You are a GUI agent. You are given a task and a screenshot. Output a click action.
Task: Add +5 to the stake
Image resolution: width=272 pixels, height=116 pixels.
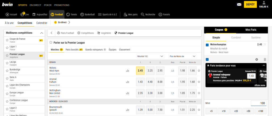(x=211, y=111)
